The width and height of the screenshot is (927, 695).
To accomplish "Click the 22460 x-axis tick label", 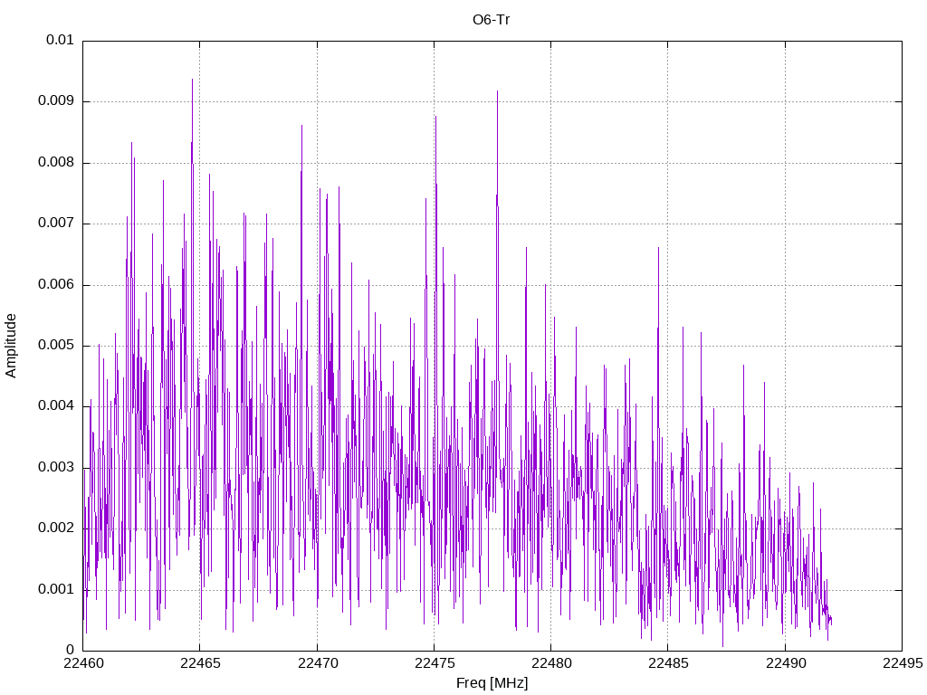I will (83, 663).
